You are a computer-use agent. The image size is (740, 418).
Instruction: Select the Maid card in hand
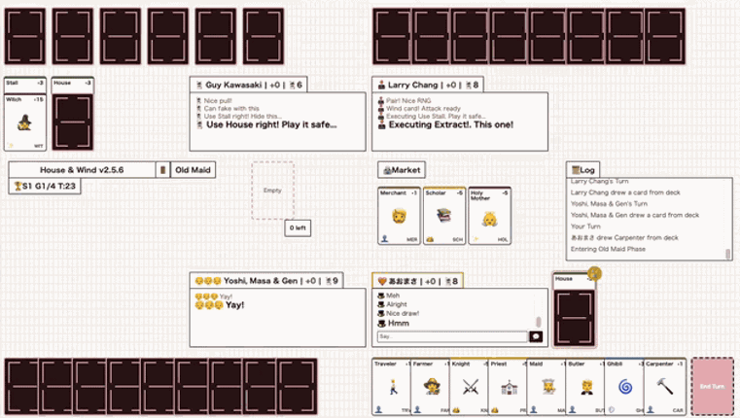pyautogui.click(x=546, y=386)
